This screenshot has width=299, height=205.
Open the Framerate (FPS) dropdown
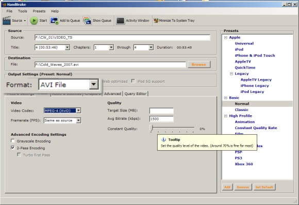click(78, 120)
